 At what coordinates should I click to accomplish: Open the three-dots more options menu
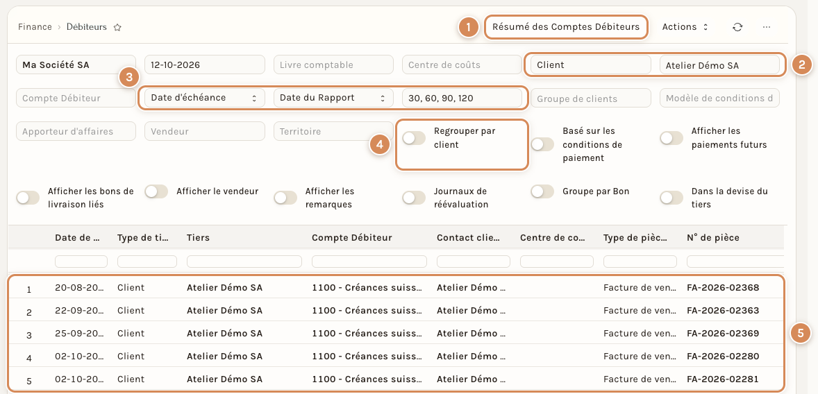click(x=767, y=27)
